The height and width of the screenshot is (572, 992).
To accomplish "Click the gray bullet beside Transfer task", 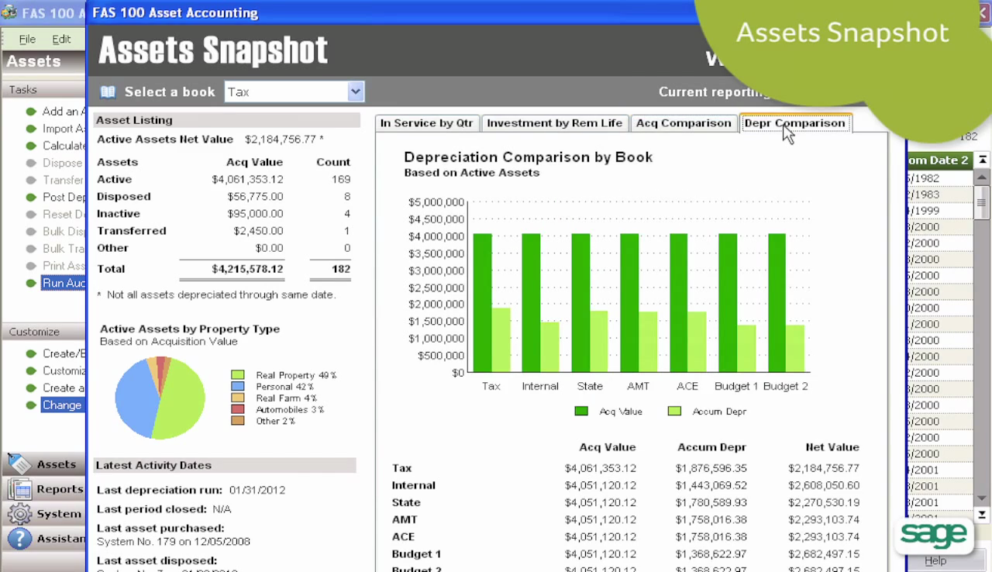I will pyautogui.click(x=31, y=180).
